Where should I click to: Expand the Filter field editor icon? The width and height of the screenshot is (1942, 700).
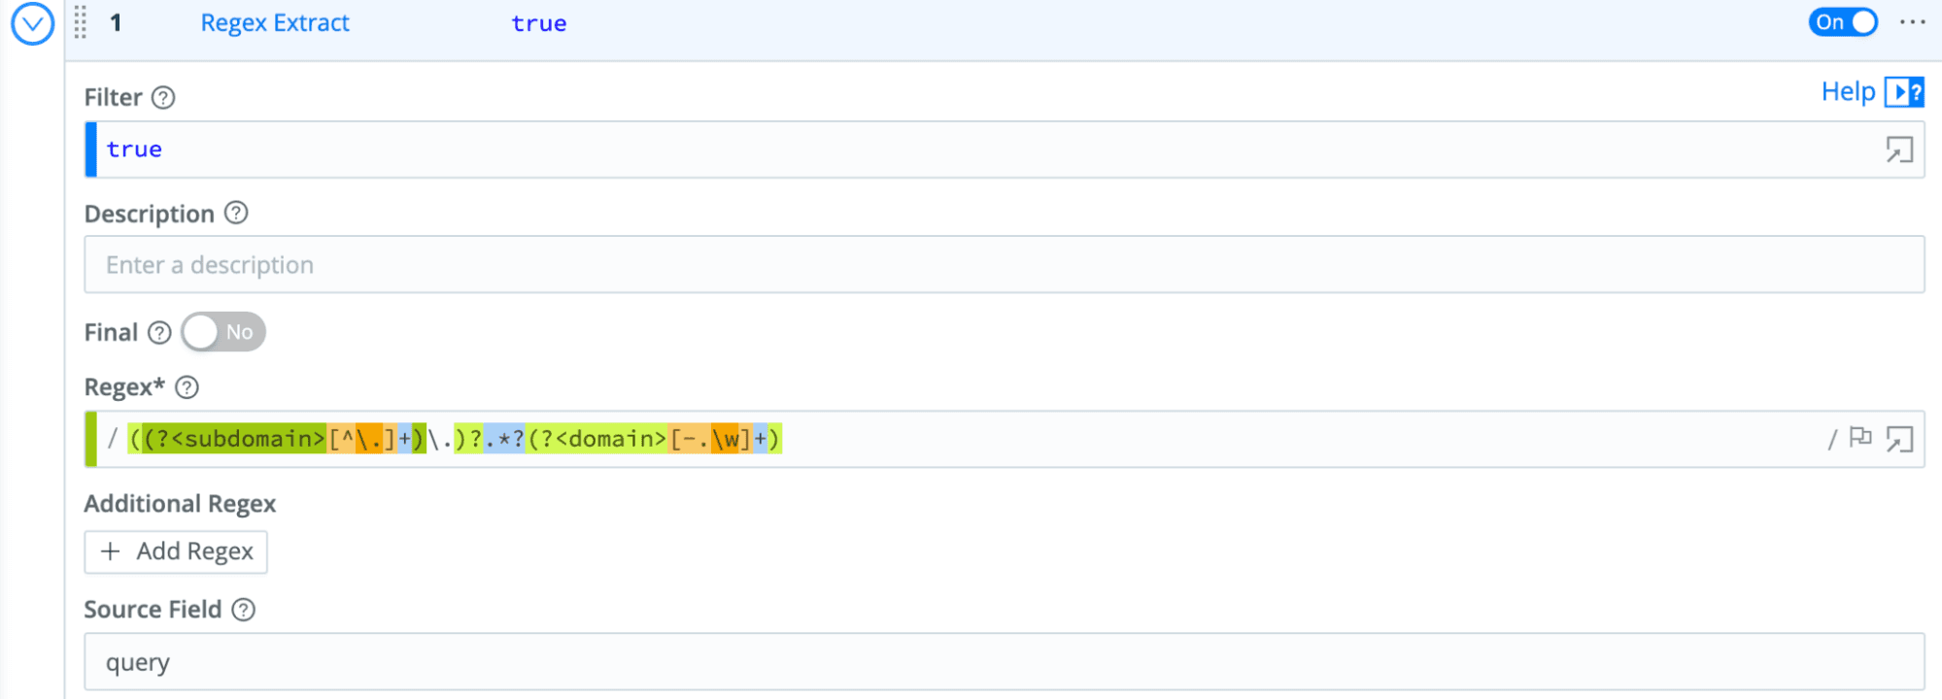tap(1899, 150)
